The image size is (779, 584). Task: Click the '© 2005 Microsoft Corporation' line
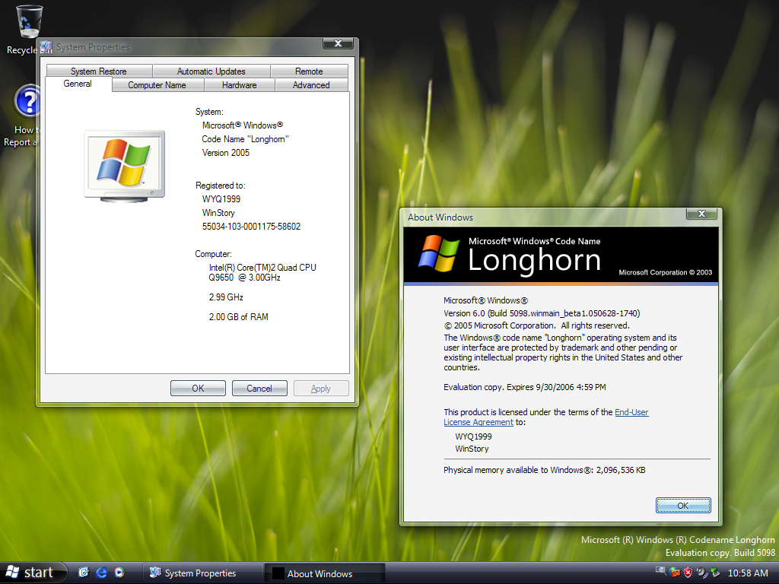coord(536,325)
